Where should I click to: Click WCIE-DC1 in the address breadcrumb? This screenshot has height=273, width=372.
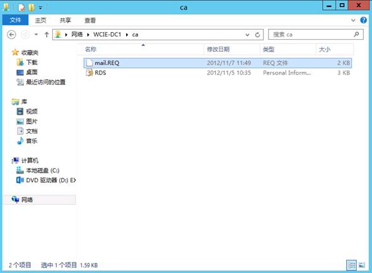107,35
